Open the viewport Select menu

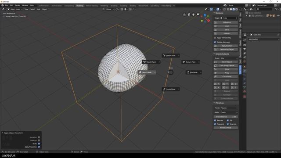tap(32, 9)
